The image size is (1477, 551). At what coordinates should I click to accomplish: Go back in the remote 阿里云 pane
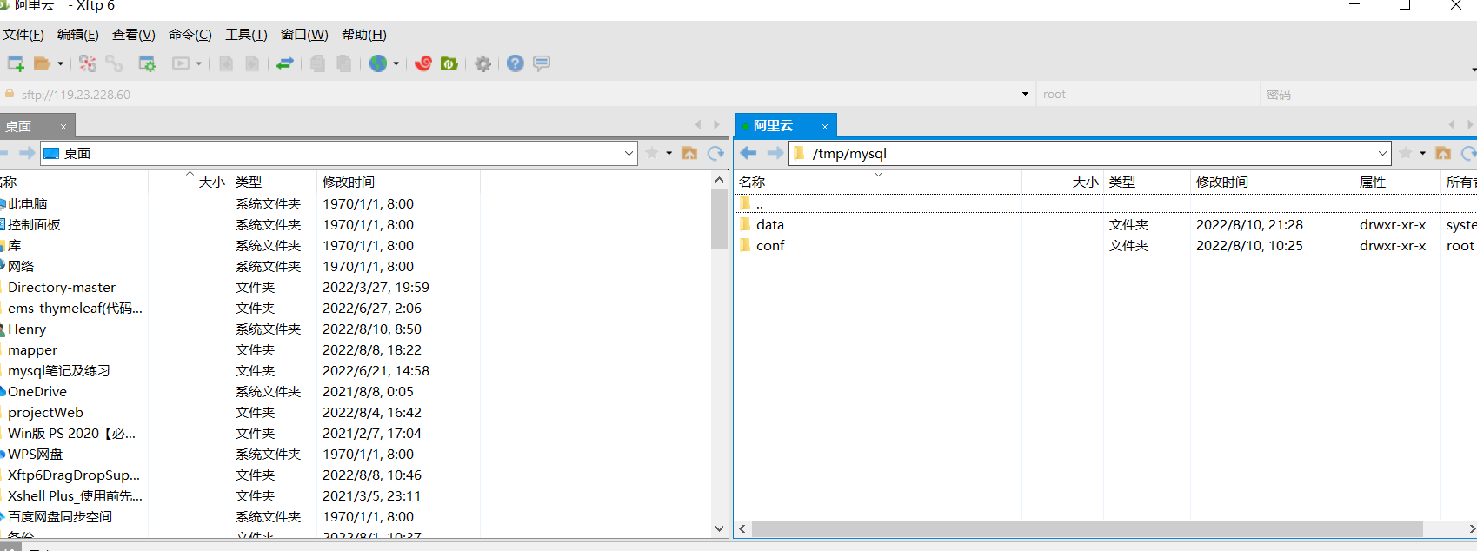pos(748,154)
